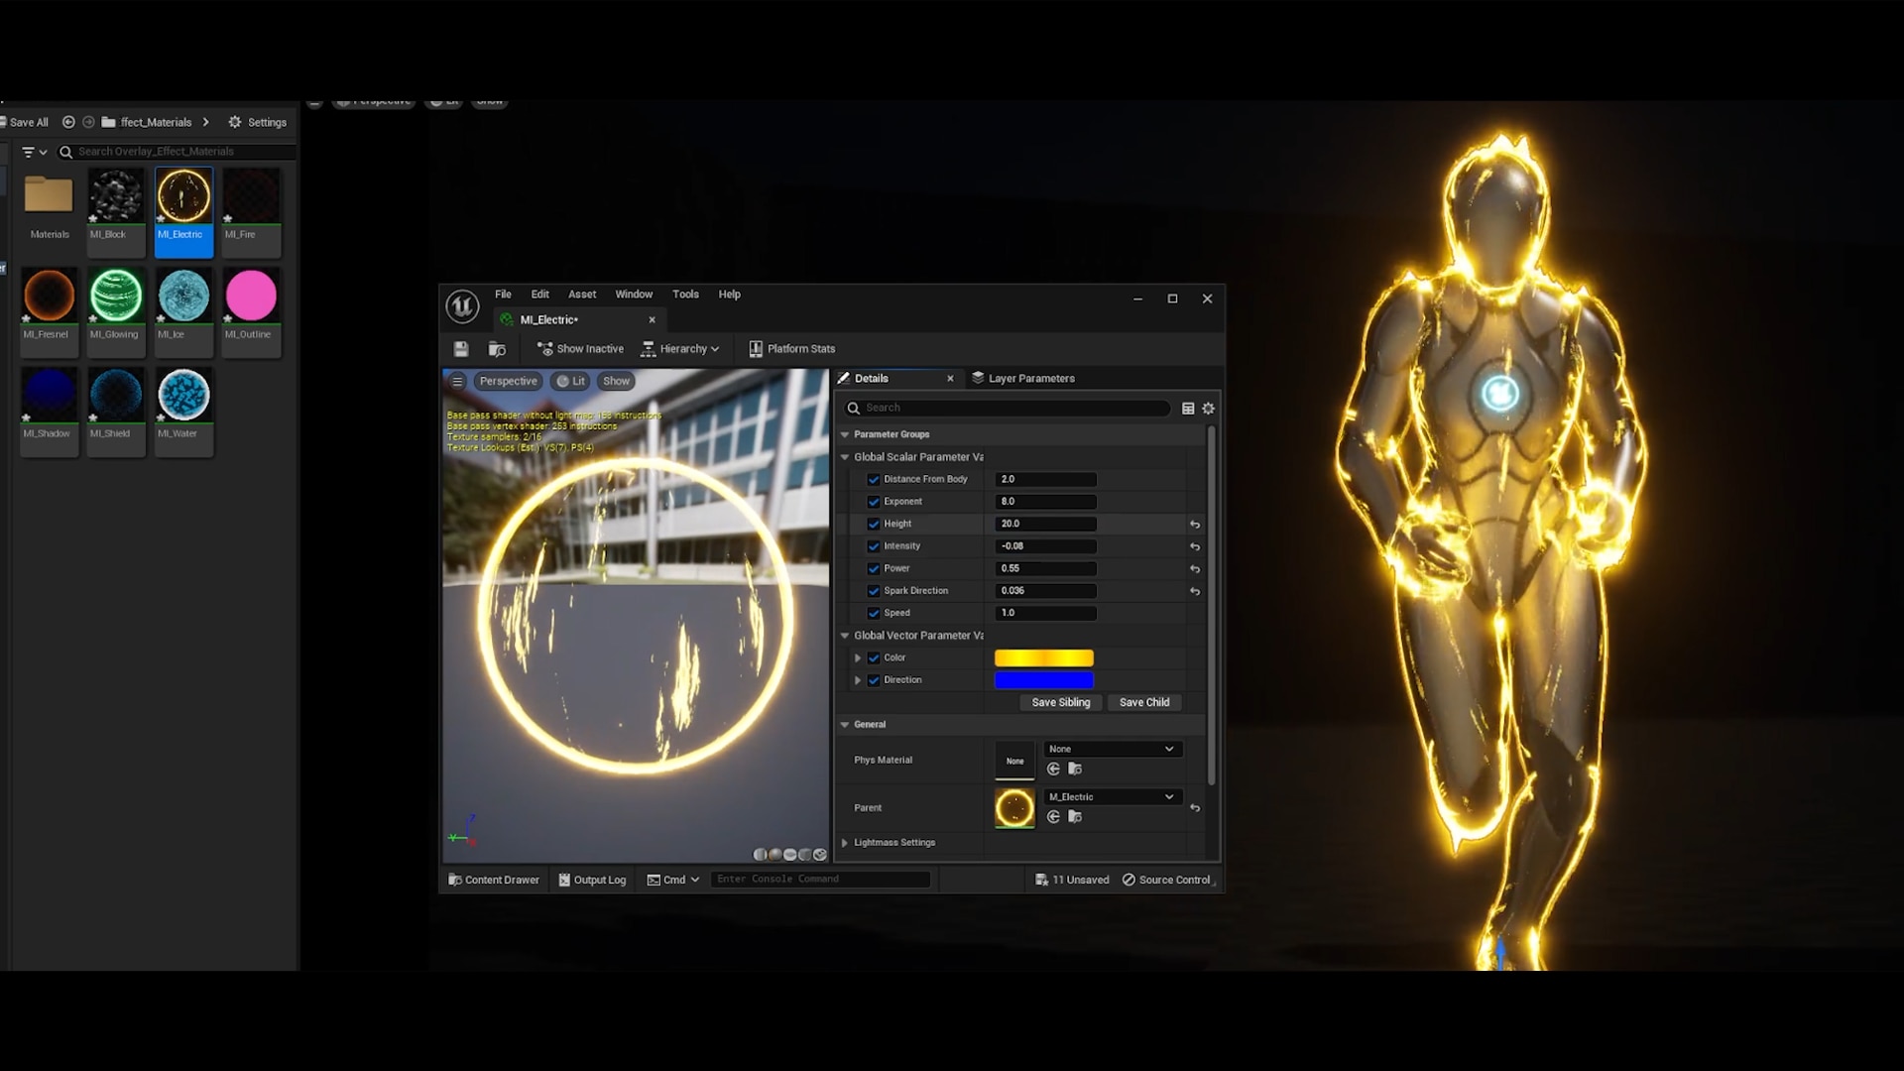This screenshot has height=1071, width=1904.
Task: Expand the Lightmass Settings section
Action: coord(845,842)
